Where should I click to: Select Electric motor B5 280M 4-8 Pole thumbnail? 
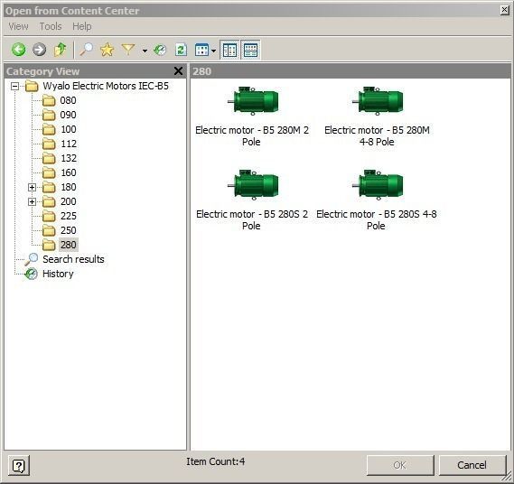point(378,100)
